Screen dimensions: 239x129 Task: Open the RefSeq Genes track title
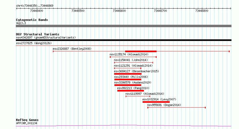pos(27,120)
